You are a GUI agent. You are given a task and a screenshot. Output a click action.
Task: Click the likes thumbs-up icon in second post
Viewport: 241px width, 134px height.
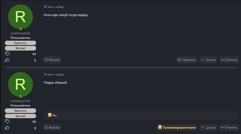click(x=7, y=128)
